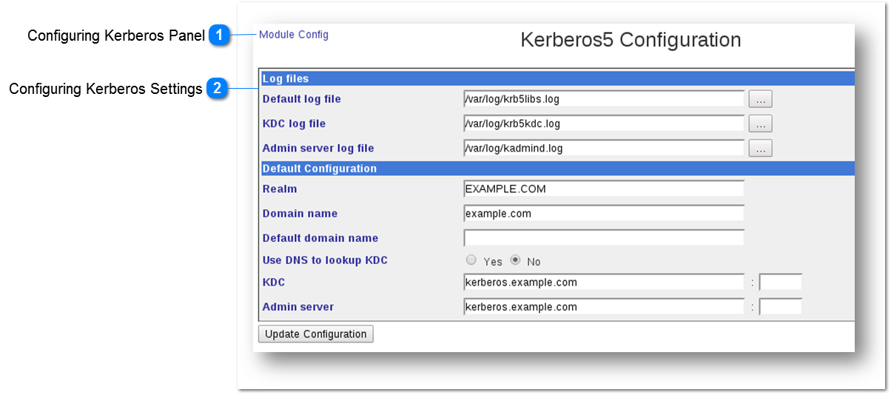Click the Admin server hostname field
Viewport: 891px width, 395px height.
[x=604, y=307]
